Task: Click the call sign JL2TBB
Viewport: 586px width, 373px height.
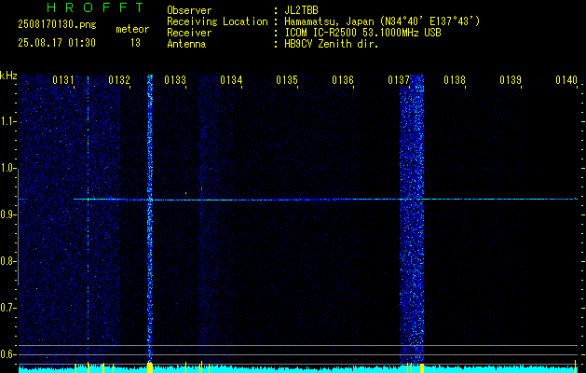Action: tap(301, 10)
